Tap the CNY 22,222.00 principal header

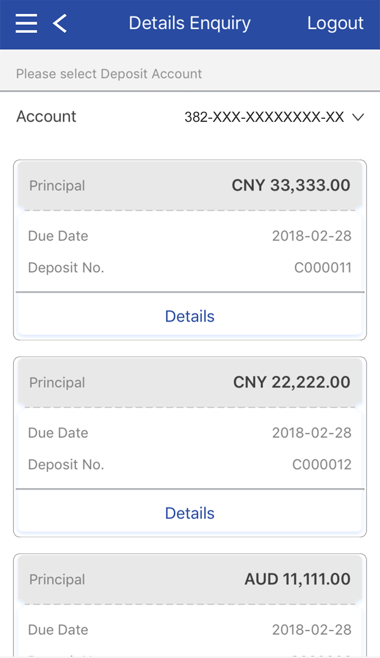291,382
